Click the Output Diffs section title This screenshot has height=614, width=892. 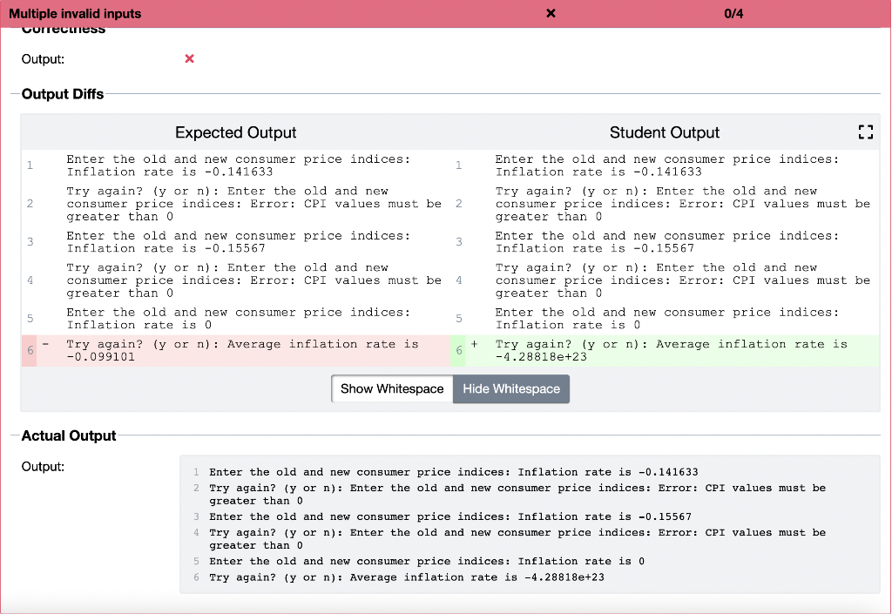coord(63,94)
